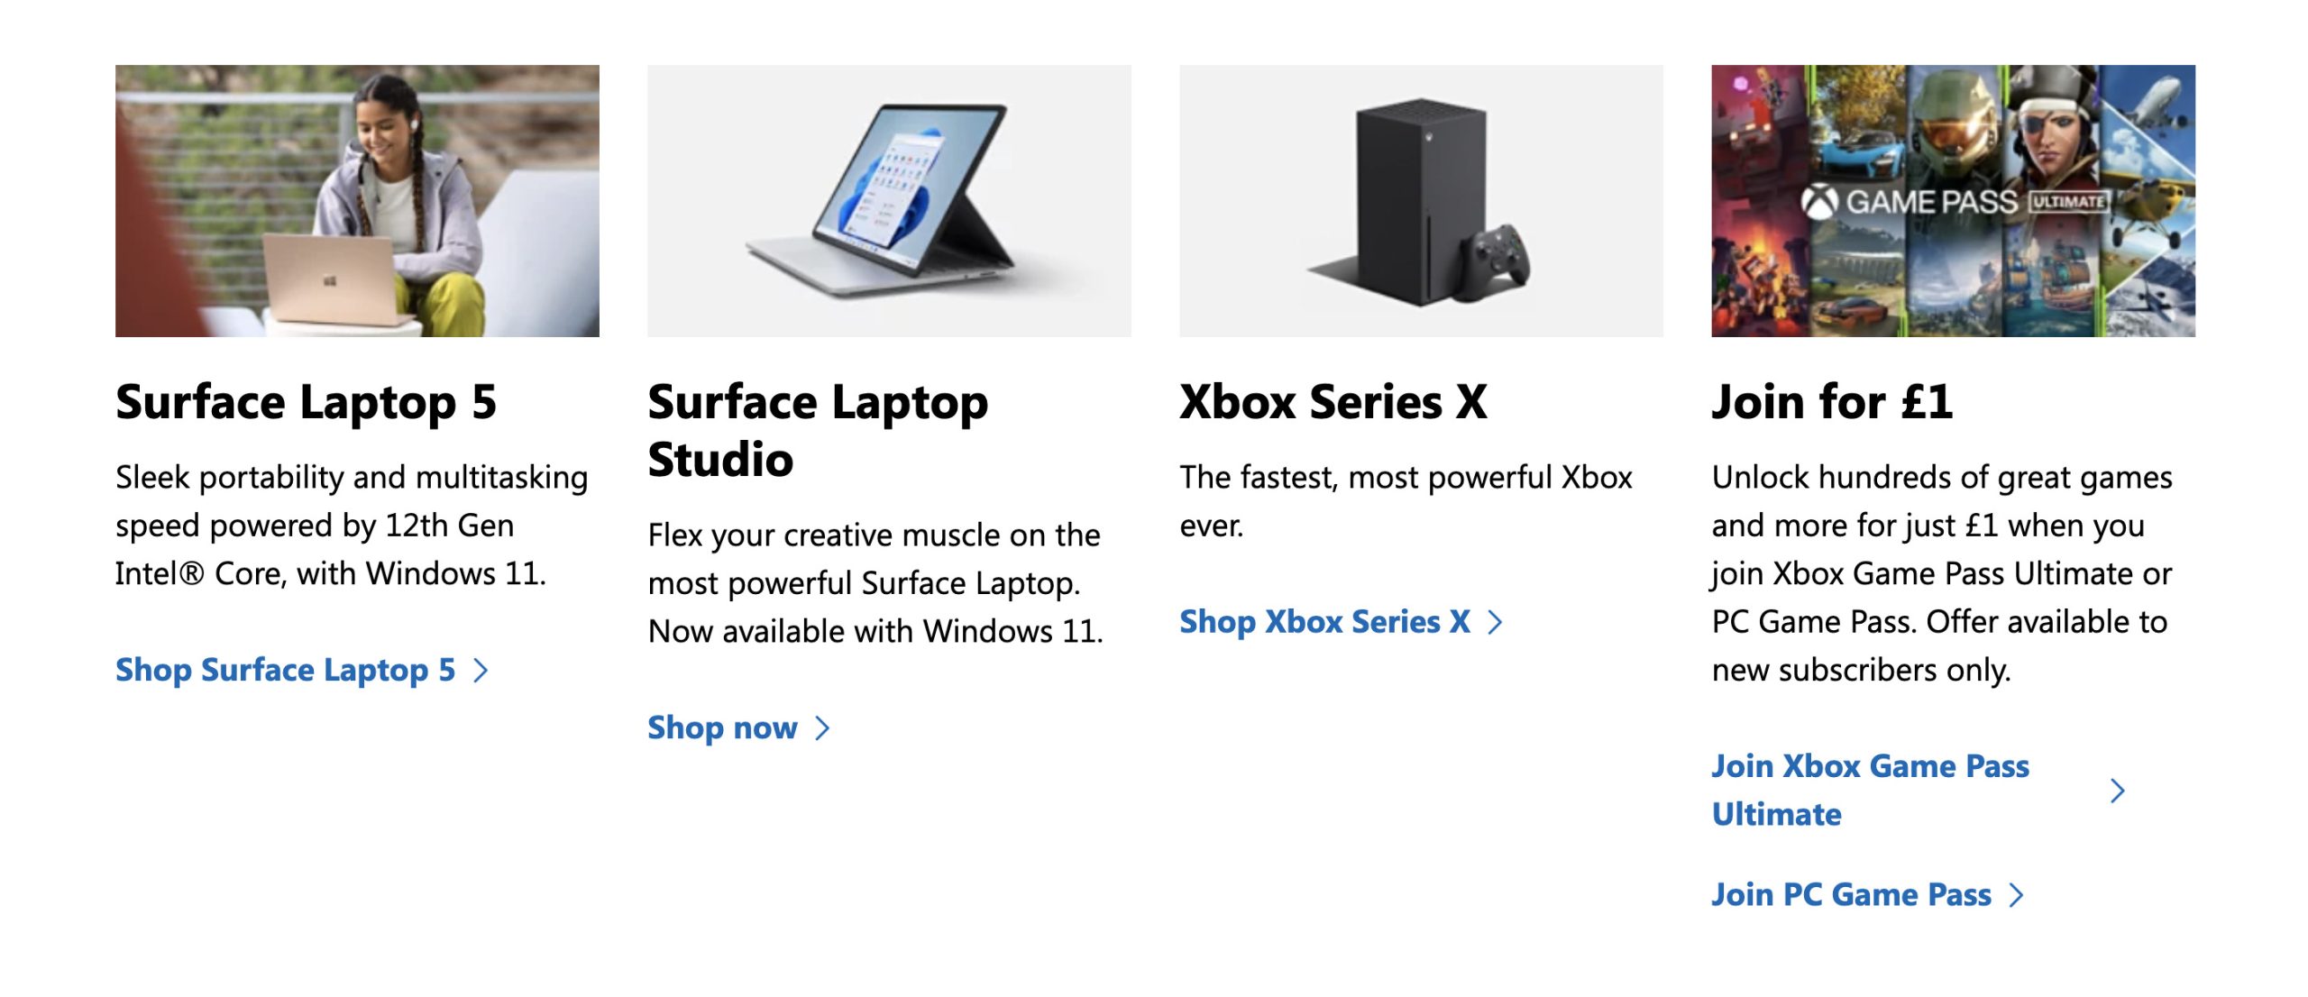
Task: Click the chevron after Shop Xbox Series X
Action: click(x=1495, y=622)
